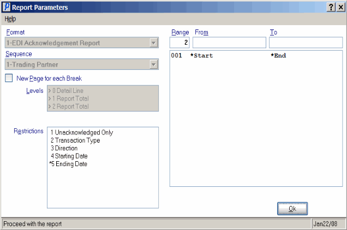
Task: Click the Format label
Action: (x=15, y=32)
